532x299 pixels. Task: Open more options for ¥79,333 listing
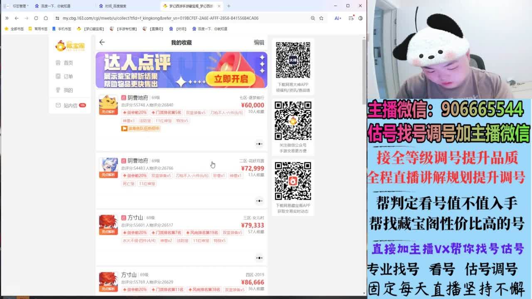(x=259, y=258)
